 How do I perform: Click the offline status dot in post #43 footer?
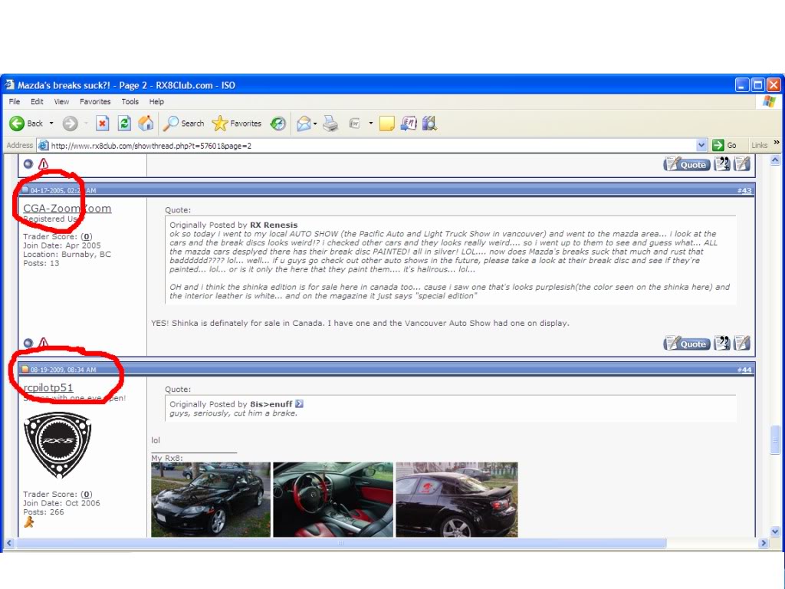pos(28,343)
